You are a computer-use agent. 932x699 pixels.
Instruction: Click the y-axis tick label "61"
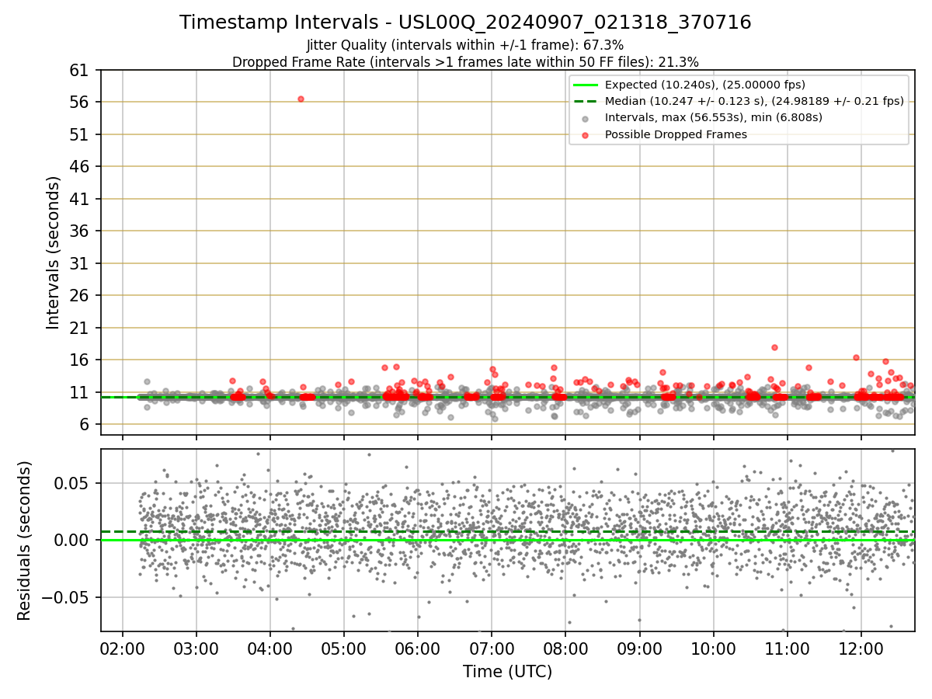(x=81, y=70)
